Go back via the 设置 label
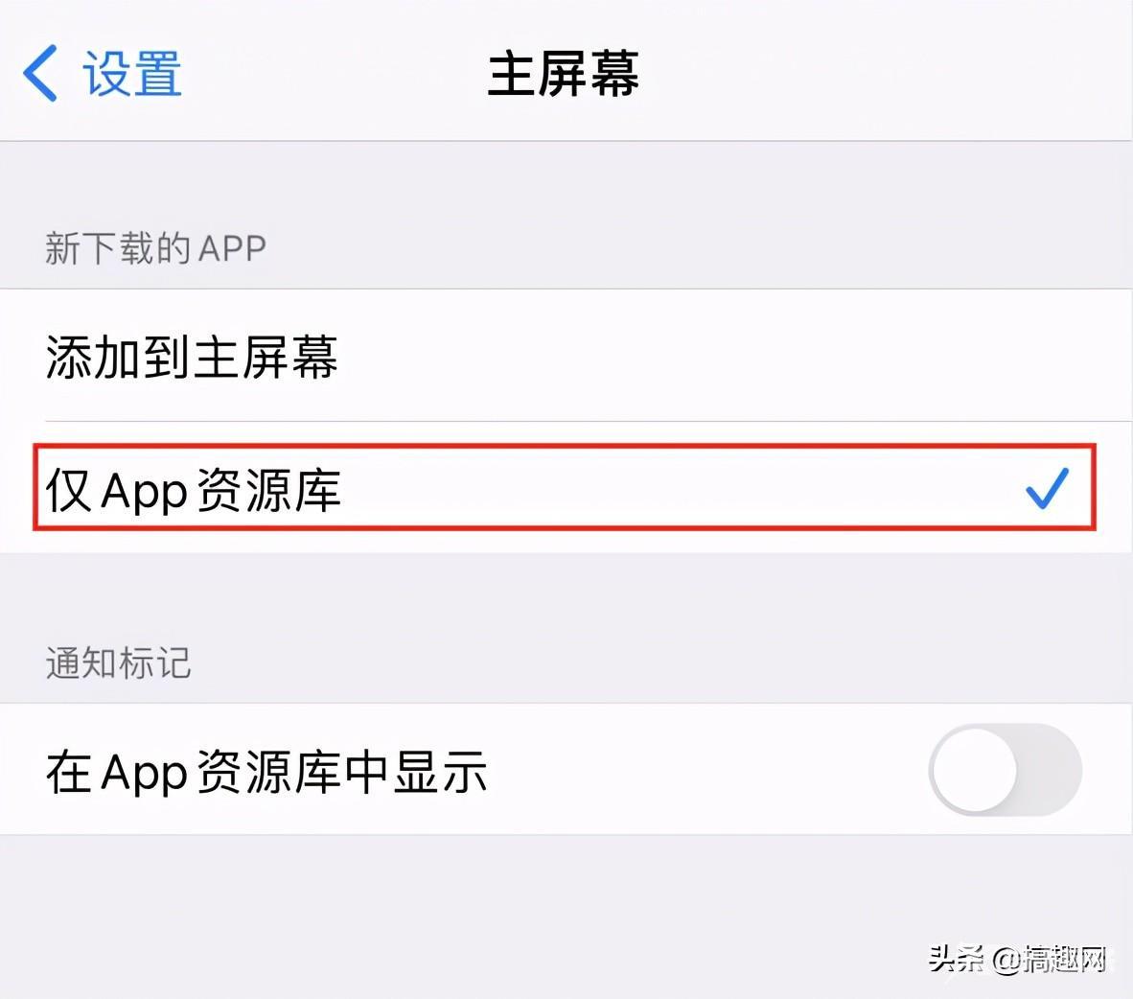1133x999 pixels. point(132,74)
